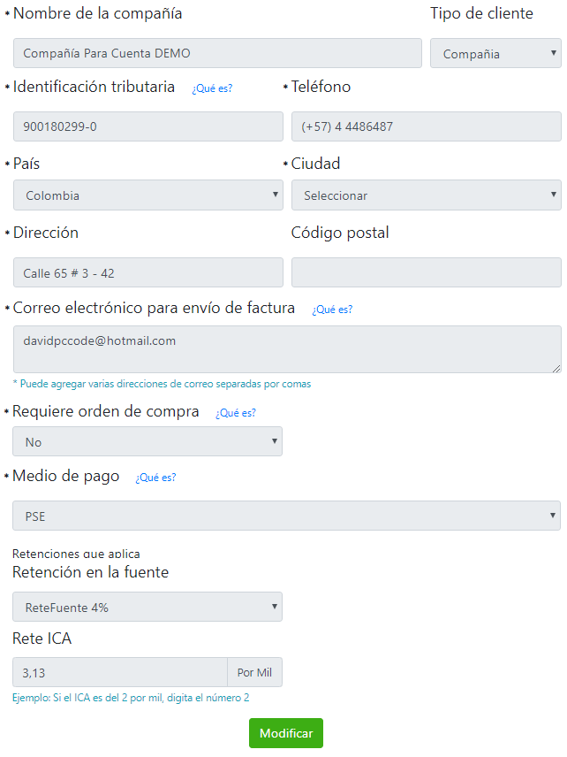Click the Nombre de la compañía input field
The width and height of the screenshot is (567, 757).
(x=215, y=53)
